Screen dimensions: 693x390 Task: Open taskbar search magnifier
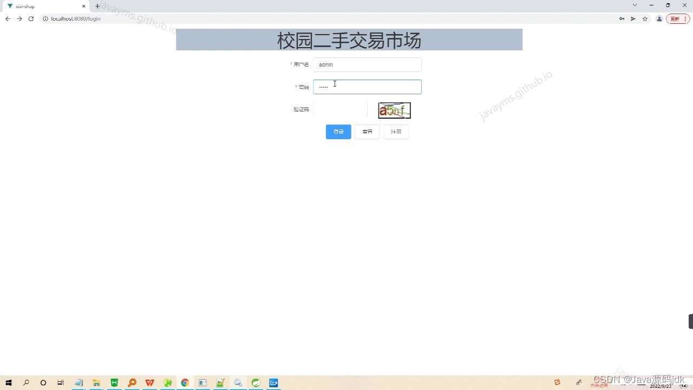tap(26, 382)
